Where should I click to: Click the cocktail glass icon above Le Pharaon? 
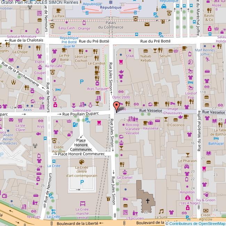188,154
